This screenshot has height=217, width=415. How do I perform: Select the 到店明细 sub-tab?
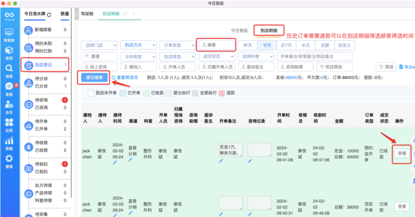point(269,30)
